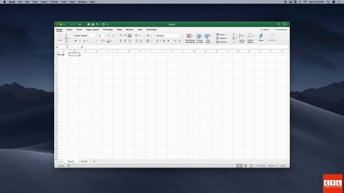Decrease font size with smaller A
This screenshot has width=344, height=193.
tap(113, 35)
